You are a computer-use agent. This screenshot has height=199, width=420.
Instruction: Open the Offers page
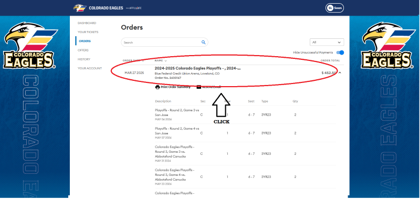coord(83,50)
